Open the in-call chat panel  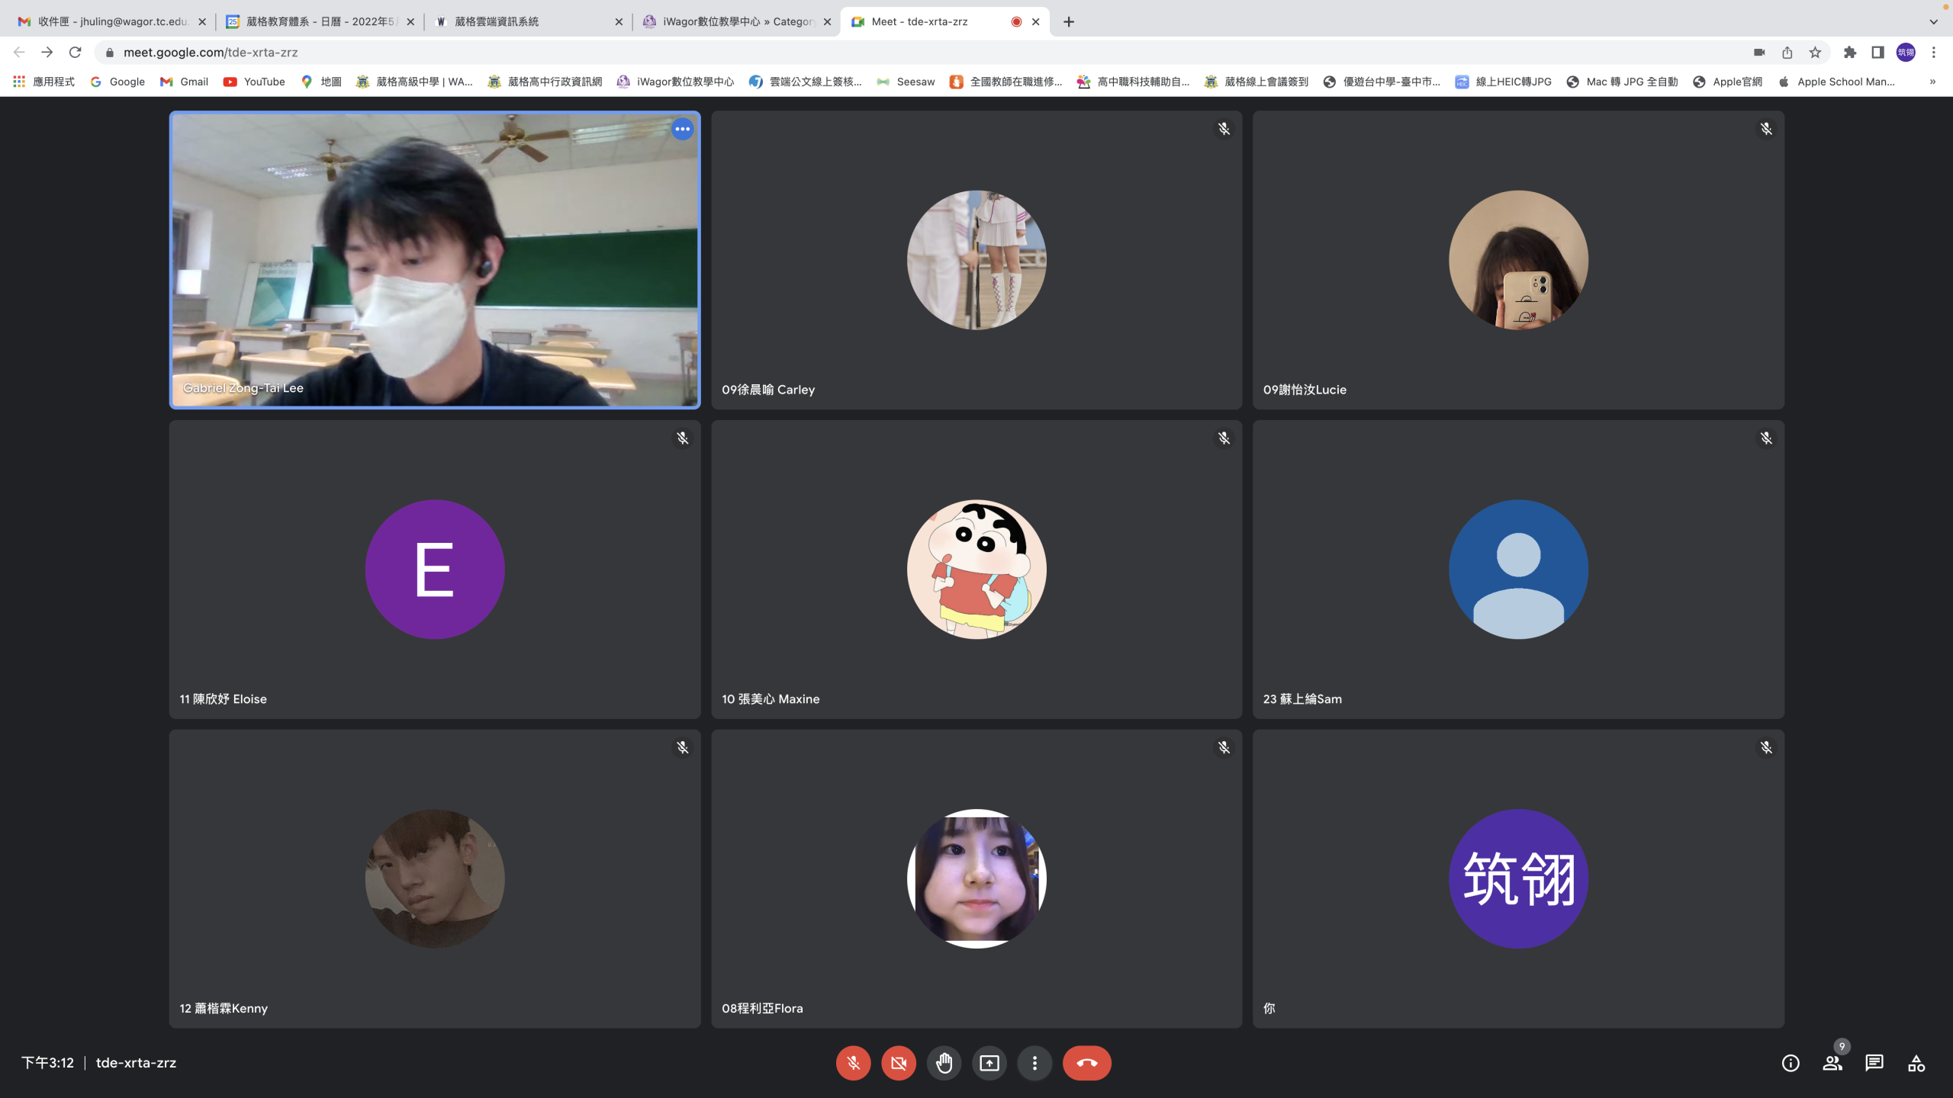point(1874,1063)
